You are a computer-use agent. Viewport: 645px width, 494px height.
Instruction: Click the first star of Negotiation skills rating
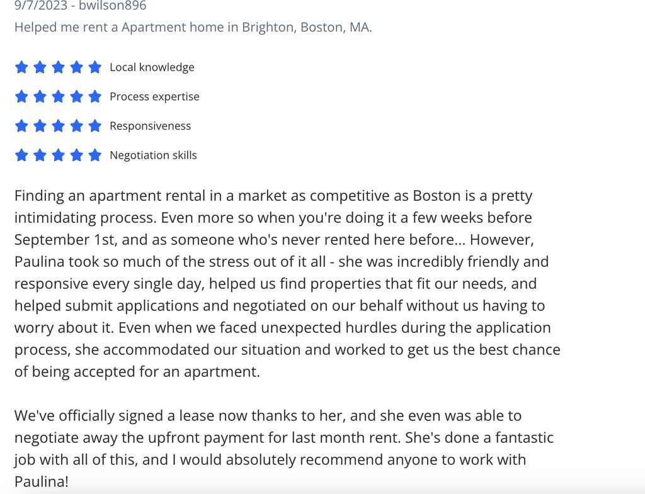pos(21,155)
